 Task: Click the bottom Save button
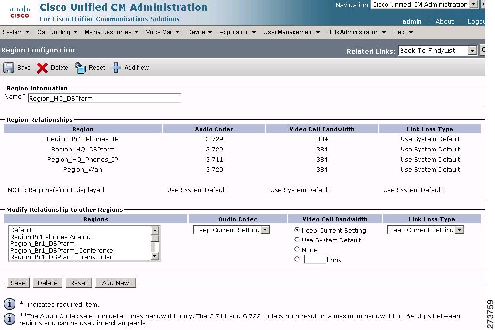[x=18, y=283]
